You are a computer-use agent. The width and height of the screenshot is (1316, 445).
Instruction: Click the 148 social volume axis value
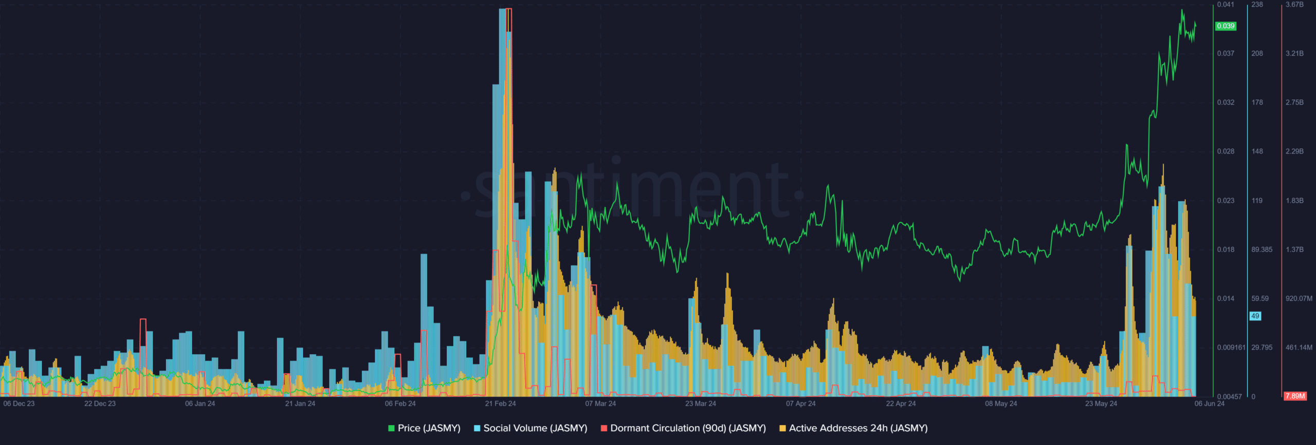click(x=1257, y=151)
